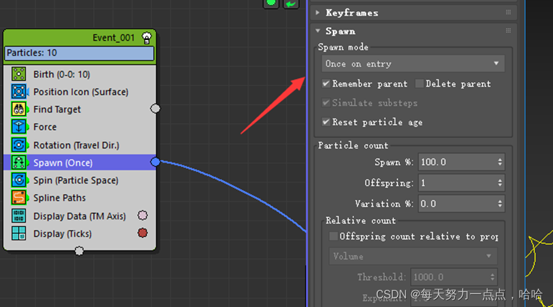Click the Display Ticks operator icon
The image size is (553, 307).
[x=18, y=233]
